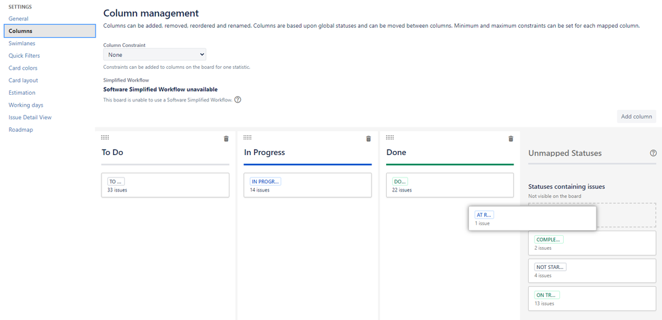Screen dimensions: 662x320
Task: Click the Add column button
Action: coord(636,117)
